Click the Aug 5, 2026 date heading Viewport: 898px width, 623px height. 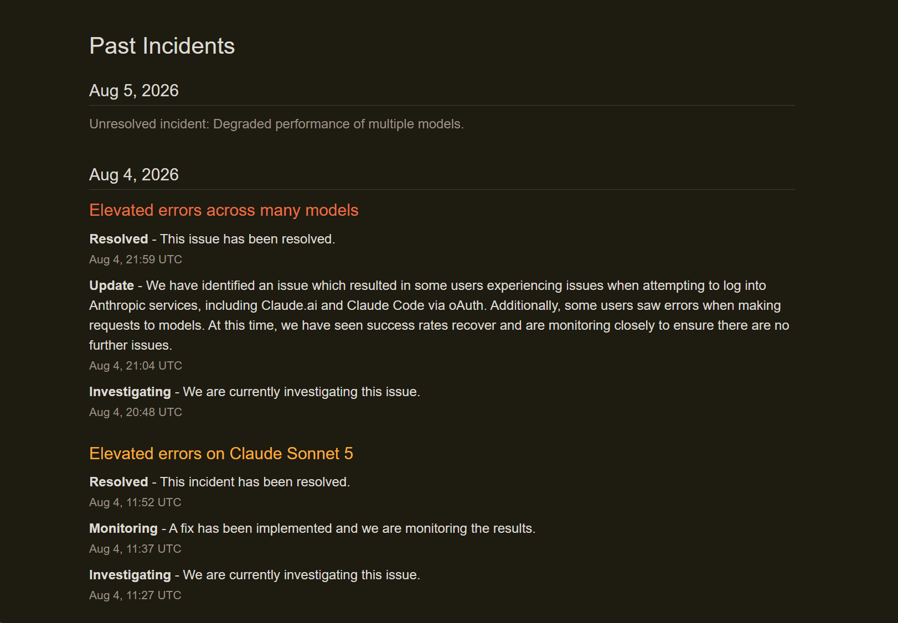coord(134,91)
